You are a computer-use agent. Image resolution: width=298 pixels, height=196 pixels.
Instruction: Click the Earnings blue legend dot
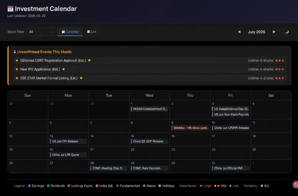29,186
